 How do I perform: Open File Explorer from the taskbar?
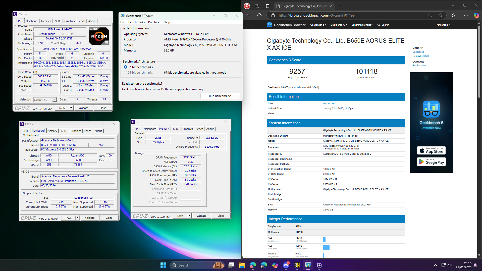(242, 265)
